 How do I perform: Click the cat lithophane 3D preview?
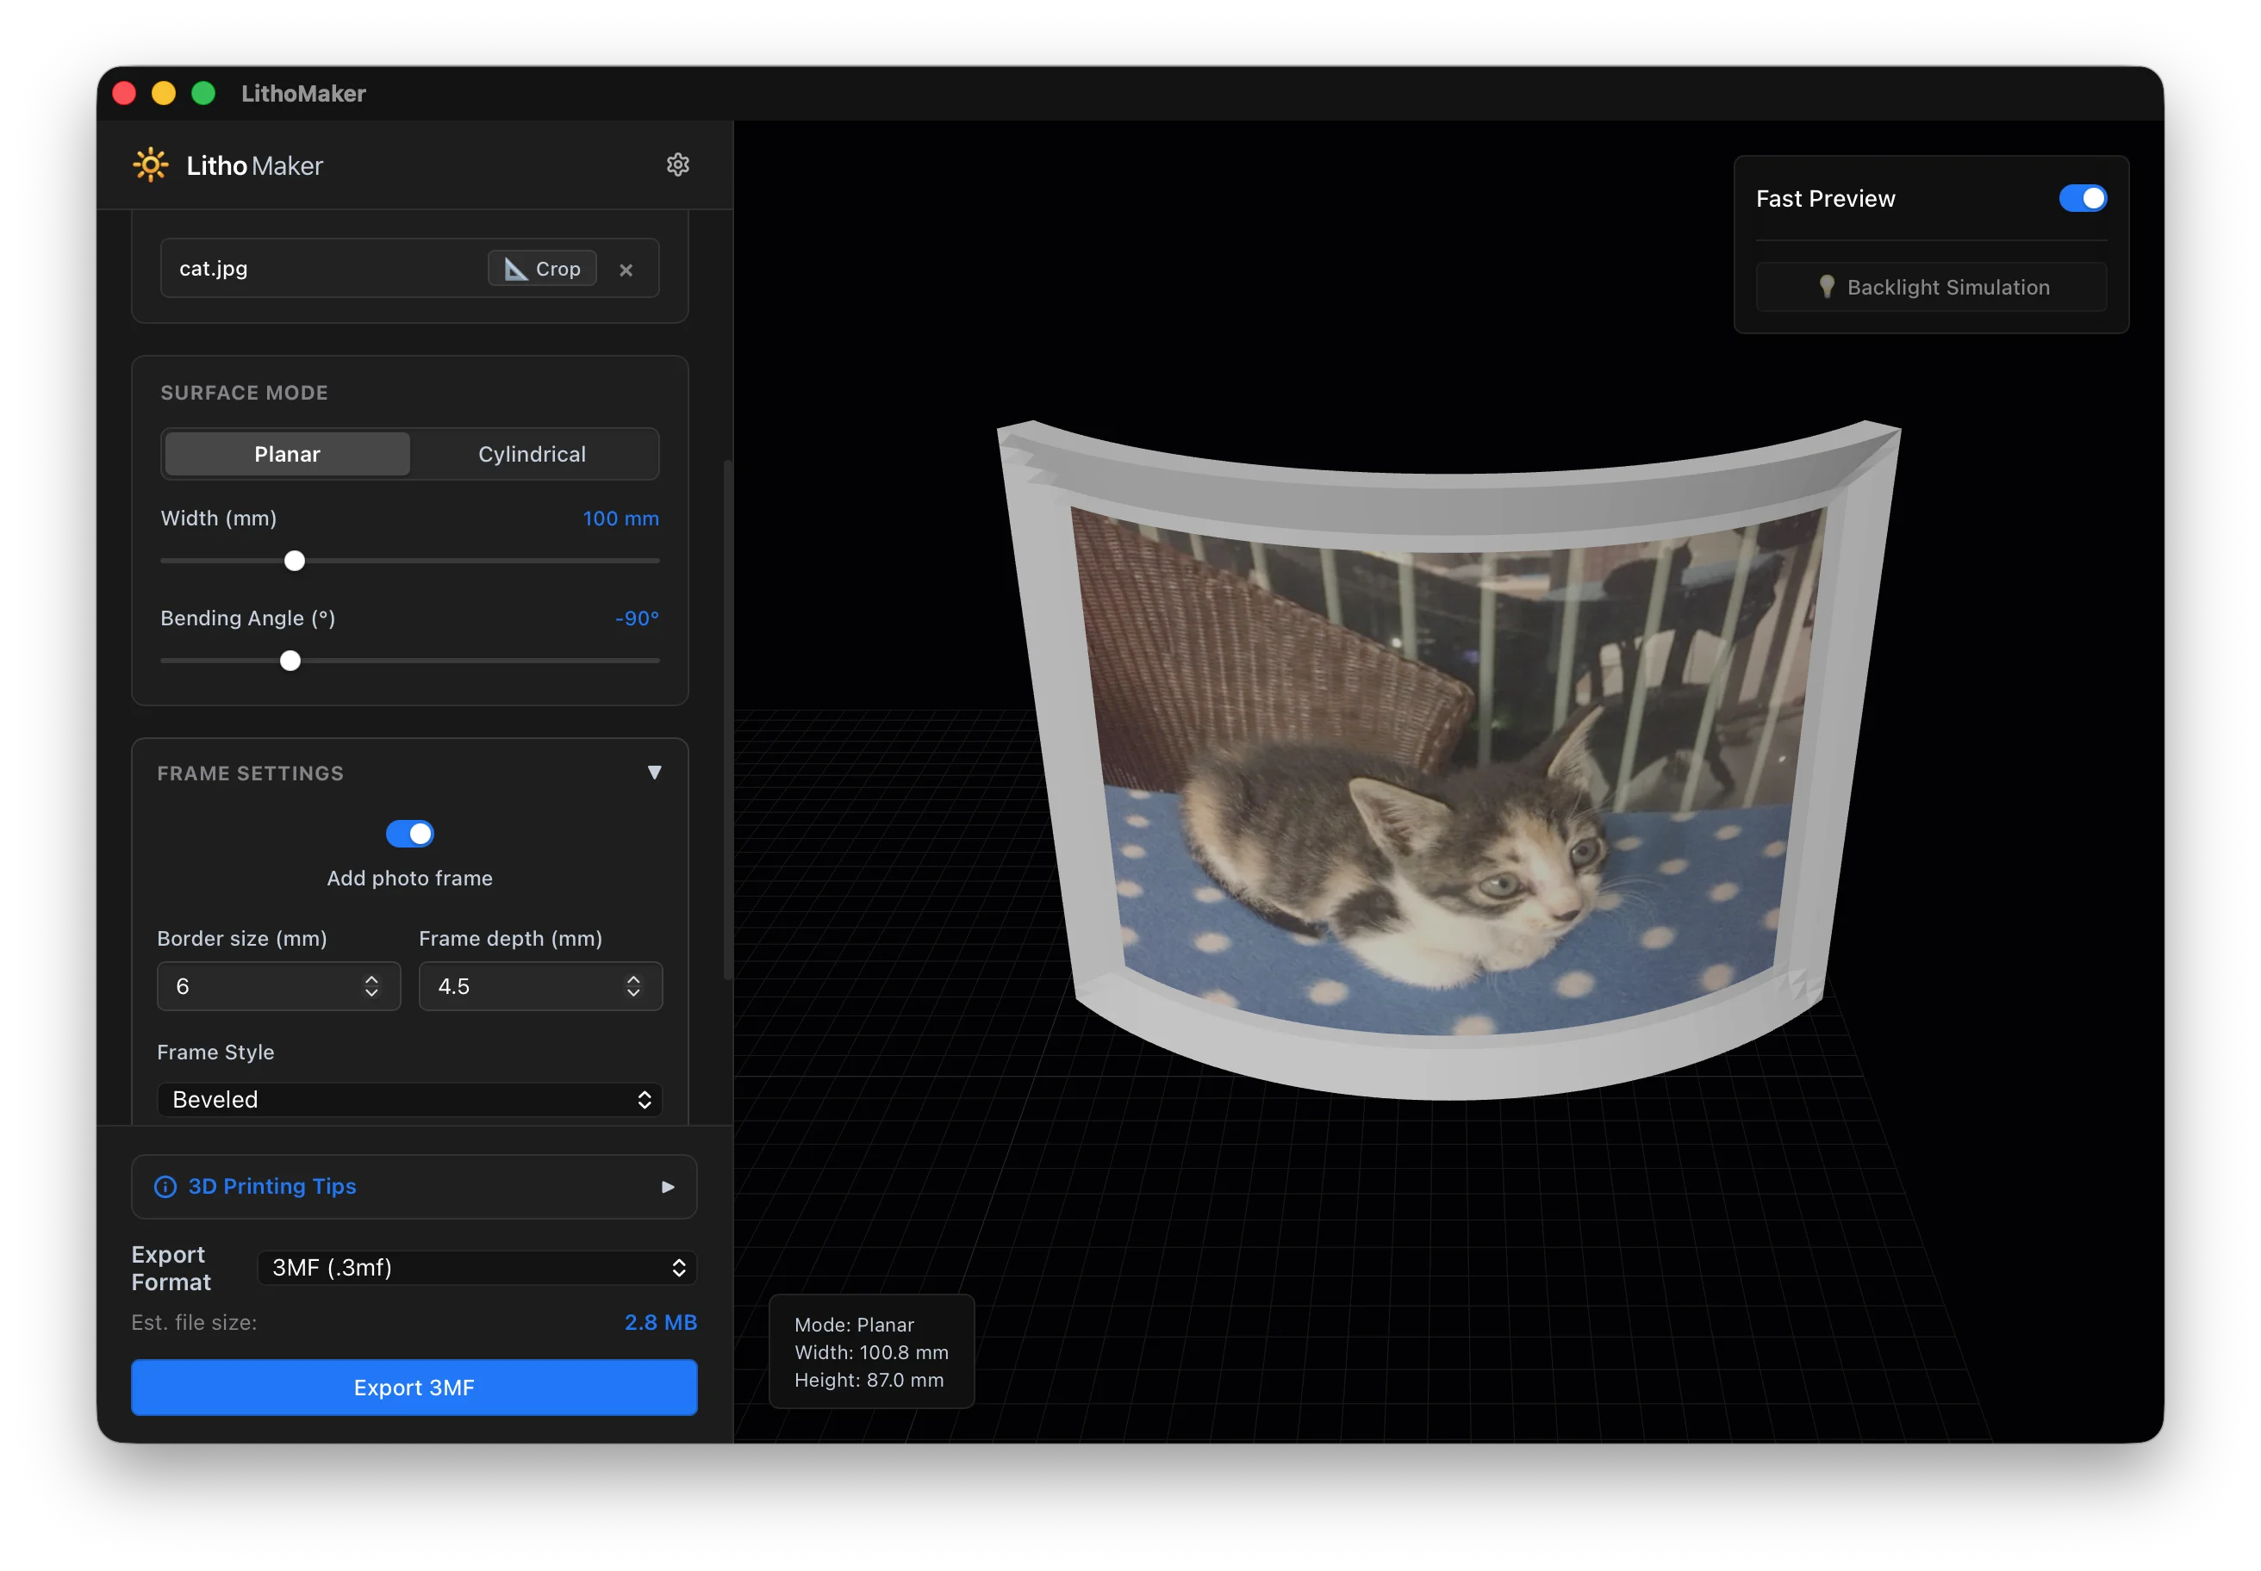[x=1448, y=758]
